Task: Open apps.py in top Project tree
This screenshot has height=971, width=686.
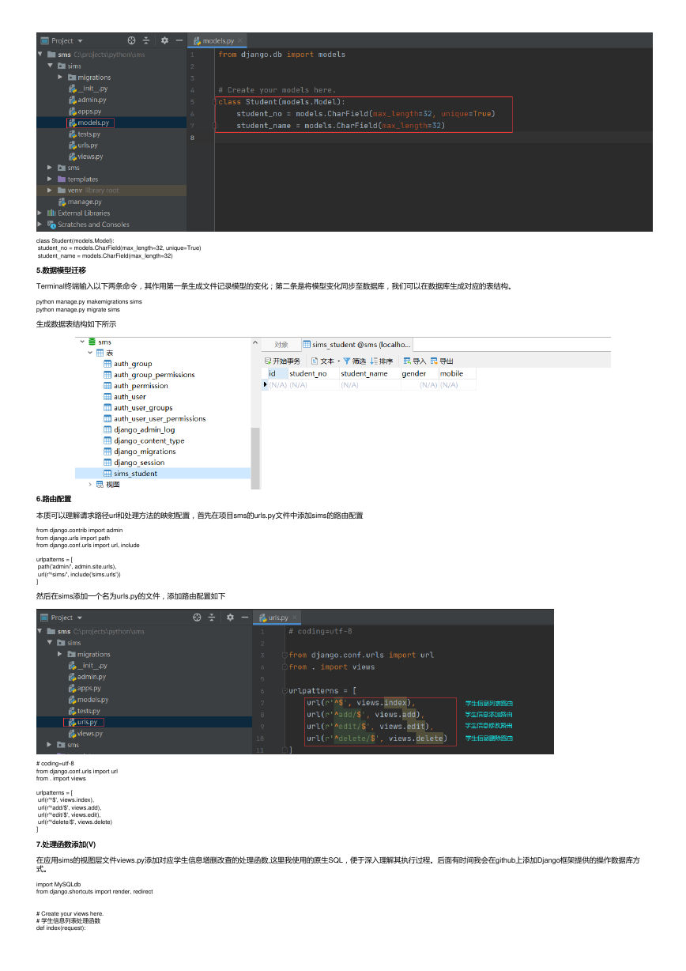Action: (x=85, y=111)
